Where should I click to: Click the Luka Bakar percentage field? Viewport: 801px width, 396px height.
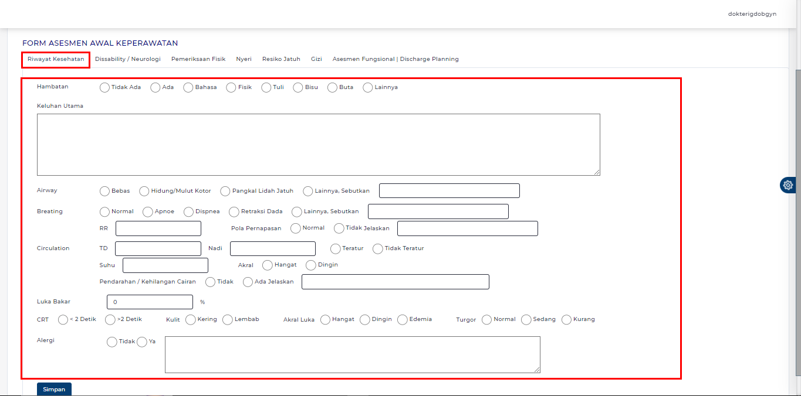[x=150, y=302]
